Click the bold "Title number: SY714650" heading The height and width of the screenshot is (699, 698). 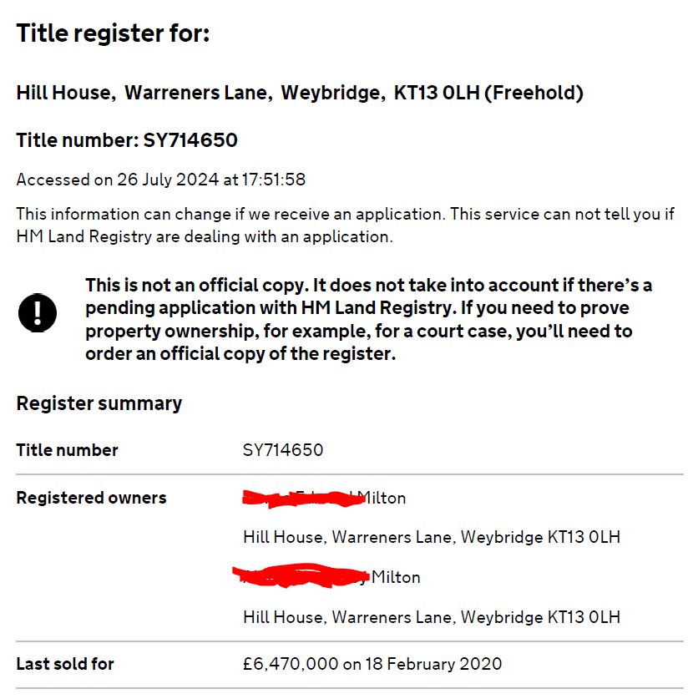[x=127, y=140]
